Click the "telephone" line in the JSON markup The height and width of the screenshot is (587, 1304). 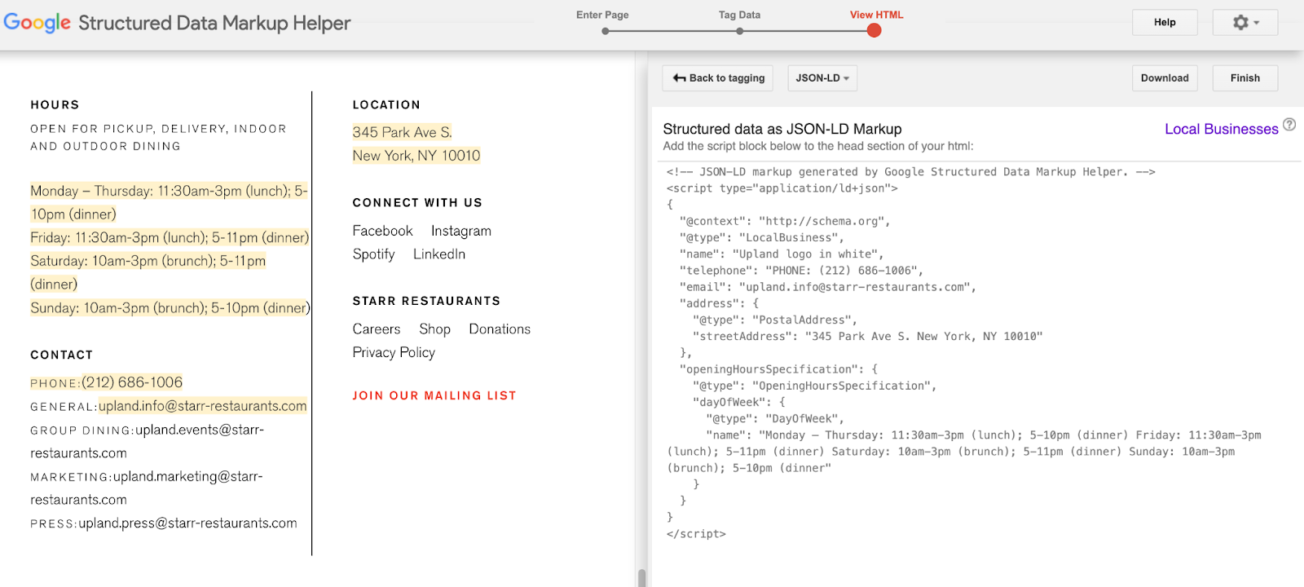[x=801, y=271]
